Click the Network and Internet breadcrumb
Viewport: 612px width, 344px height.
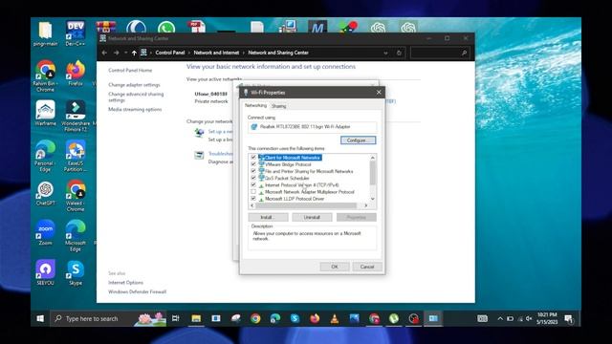(216, 53)
